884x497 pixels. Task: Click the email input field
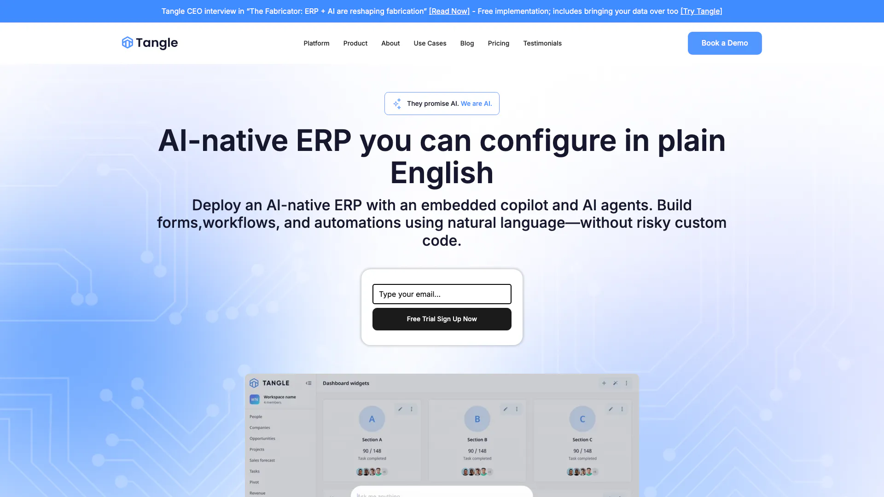click(x=442, y=294)
